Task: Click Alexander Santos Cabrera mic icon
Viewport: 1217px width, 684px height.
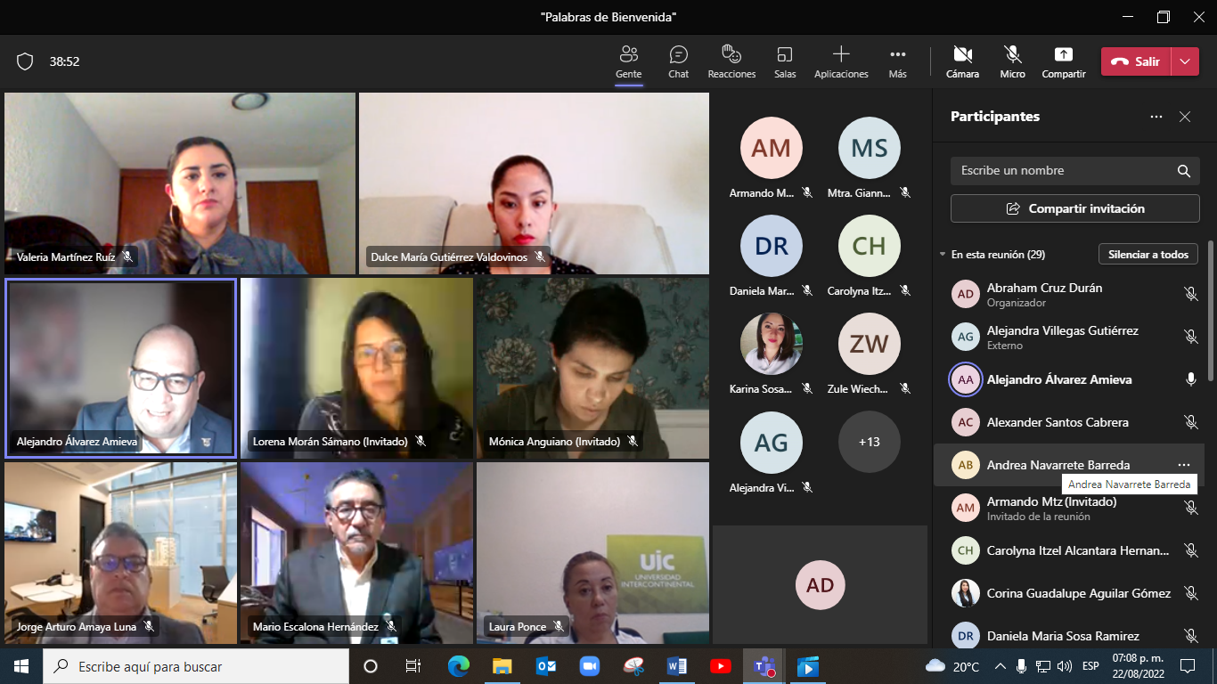Action: coord(1191,422)
